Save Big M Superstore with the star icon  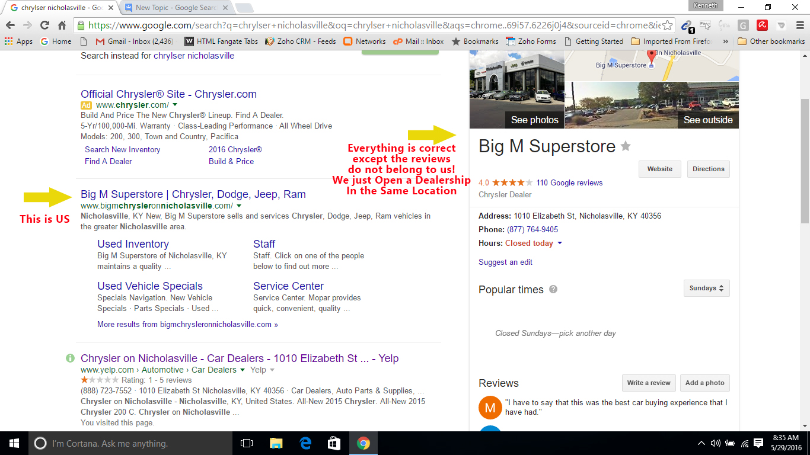point(626,146)
